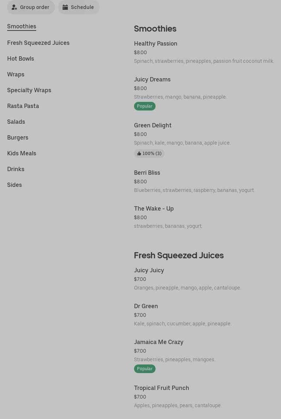Go to Burgers category
Viewport: 281px width, 419px height.
[18, 138]
